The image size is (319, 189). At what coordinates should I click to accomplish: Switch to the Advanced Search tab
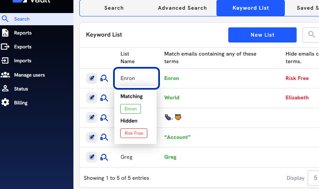[182, 8]
